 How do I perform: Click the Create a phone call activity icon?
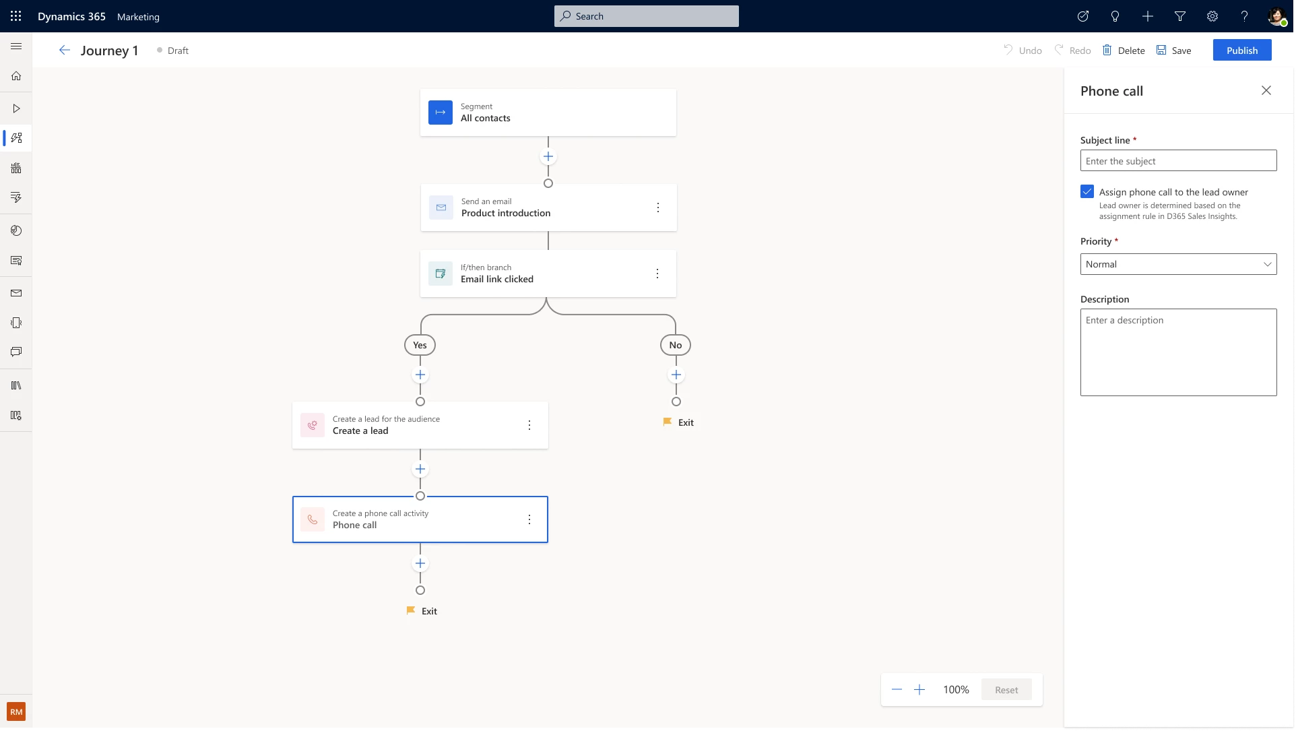coord(311,519)
